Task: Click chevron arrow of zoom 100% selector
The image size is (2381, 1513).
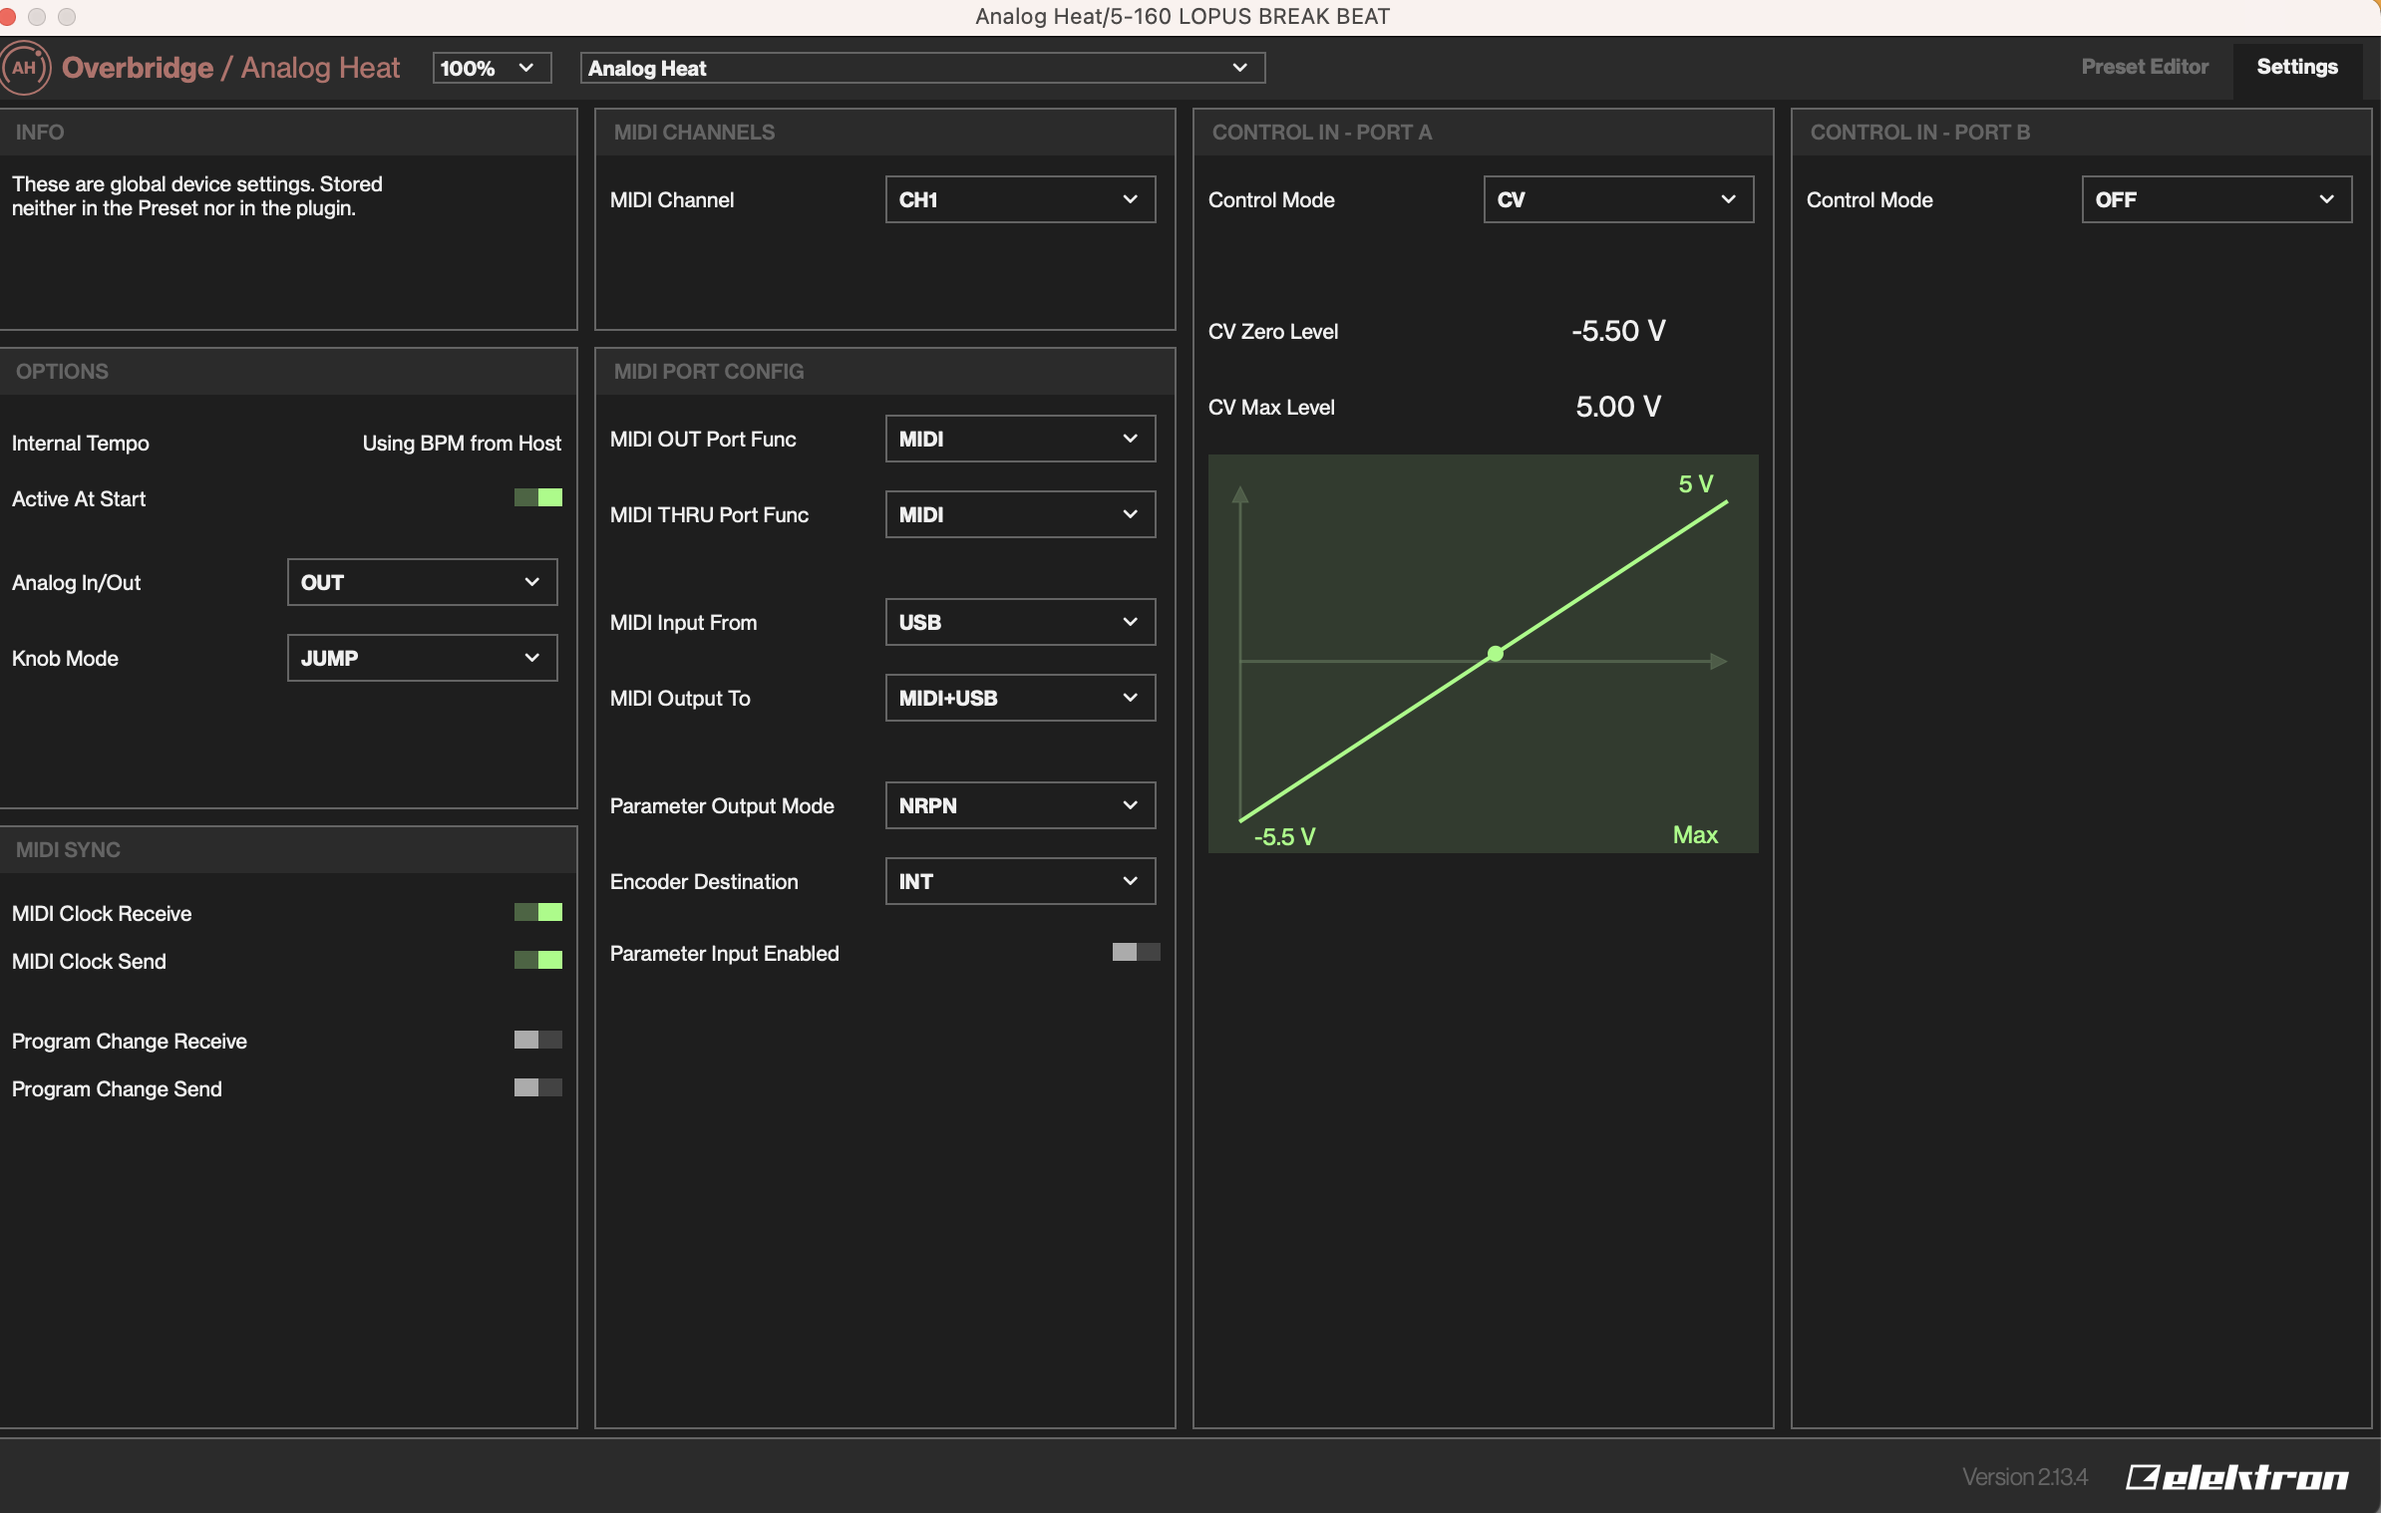Action: coord(526,68)
